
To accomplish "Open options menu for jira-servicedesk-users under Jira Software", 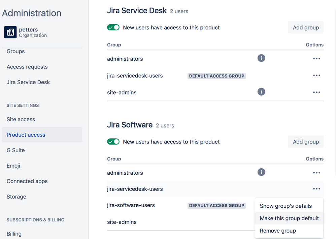I will (x=316, y=189).
